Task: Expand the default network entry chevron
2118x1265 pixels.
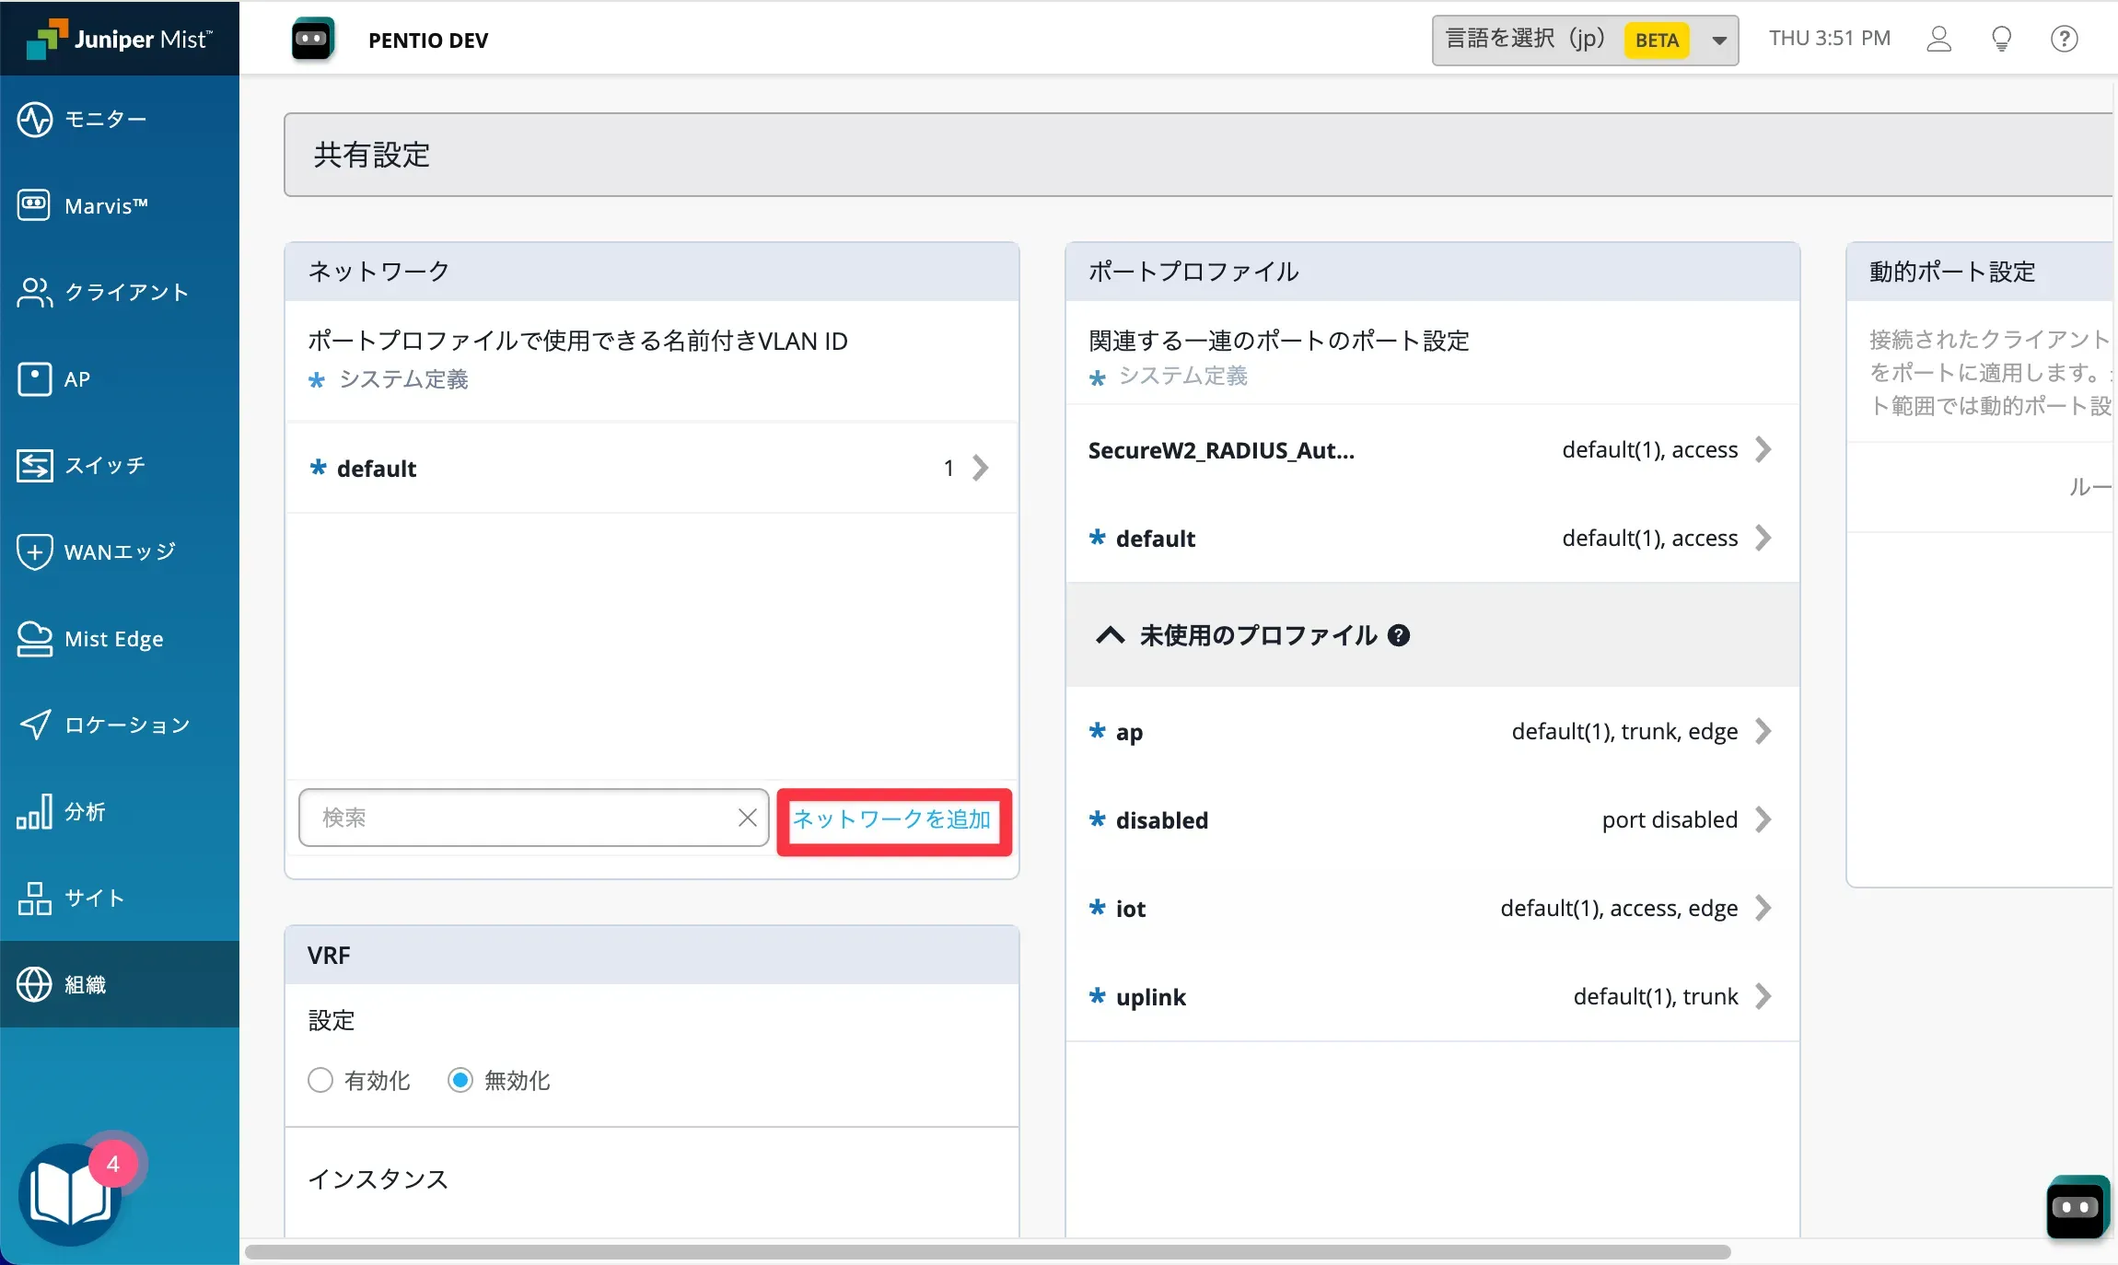Action: [981, 468]
